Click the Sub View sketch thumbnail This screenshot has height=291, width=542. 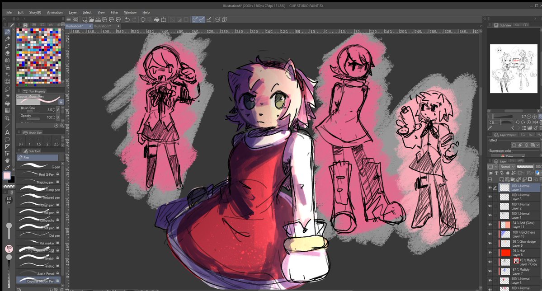[514, 68]
